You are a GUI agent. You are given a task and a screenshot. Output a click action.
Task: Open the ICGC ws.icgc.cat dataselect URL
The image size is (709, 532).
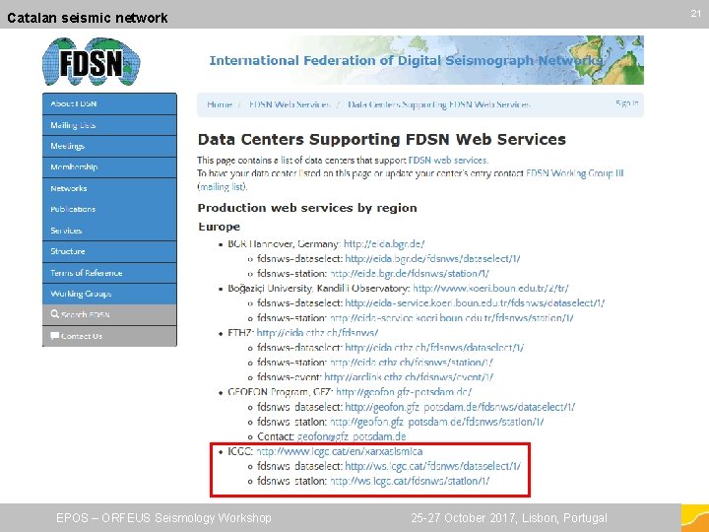(x=432, y=466)
